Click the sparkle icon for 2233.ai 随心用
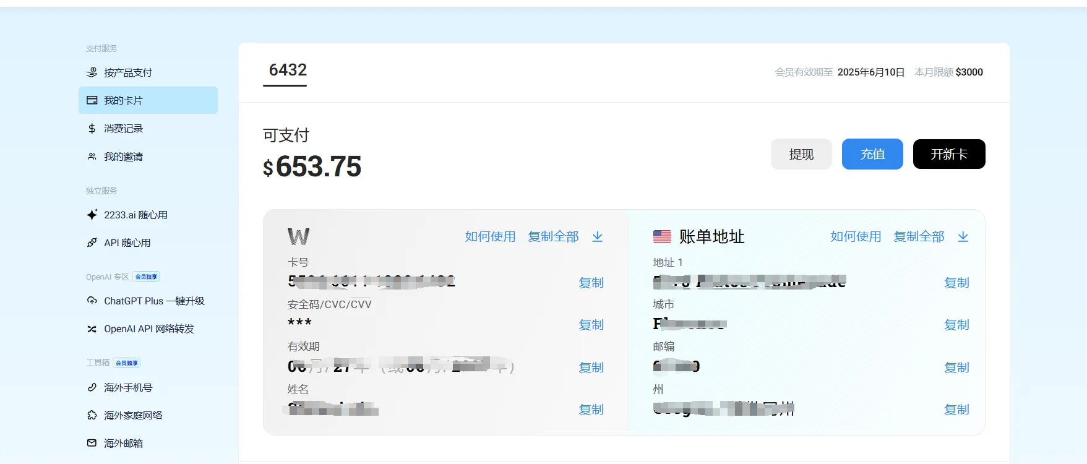The image size is (1087, 464). click(x=92, y=215)
